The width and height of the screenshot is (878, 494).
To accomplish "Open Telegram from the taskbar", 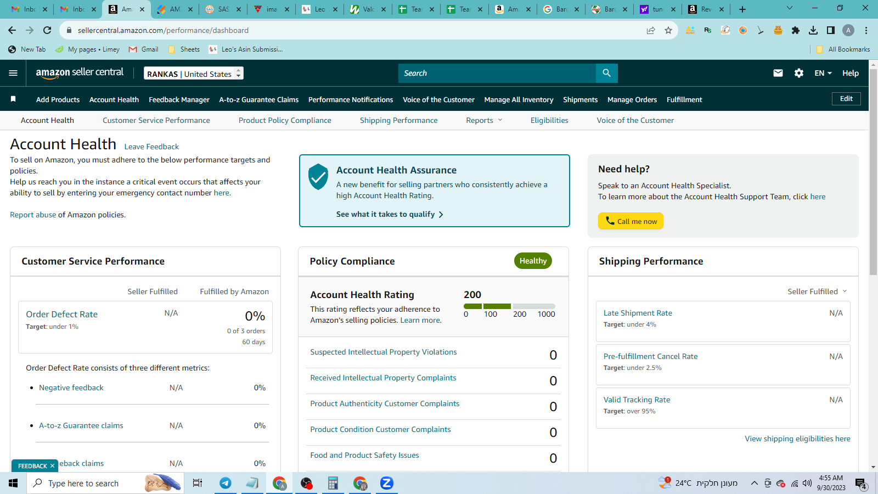I will coord(226,483).
